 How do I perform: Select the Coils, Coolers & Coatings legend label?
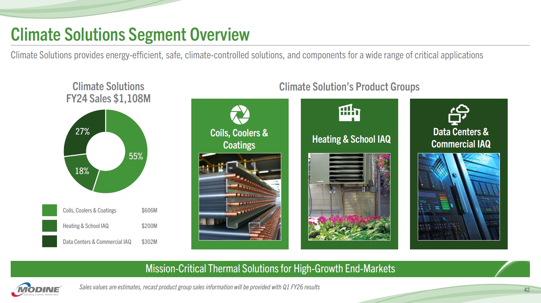[90, 211]
